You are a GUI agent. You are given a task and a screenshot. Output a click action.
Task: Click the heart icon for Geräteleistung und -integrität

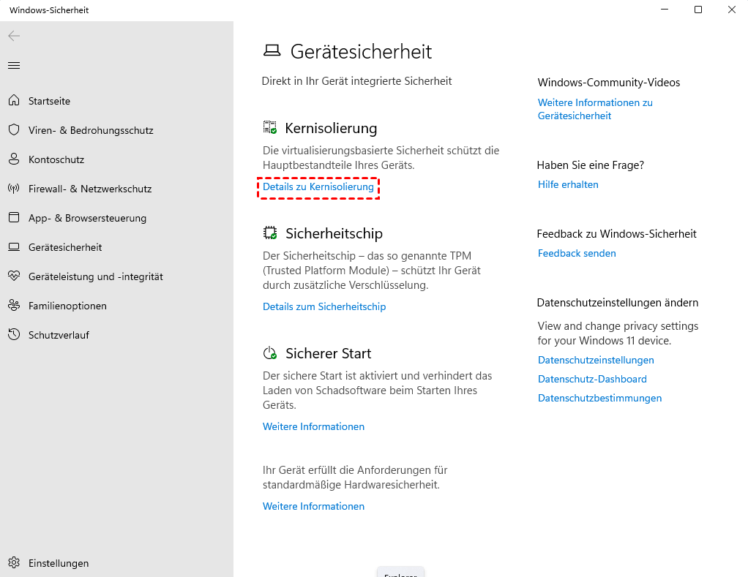pos(14,276)
